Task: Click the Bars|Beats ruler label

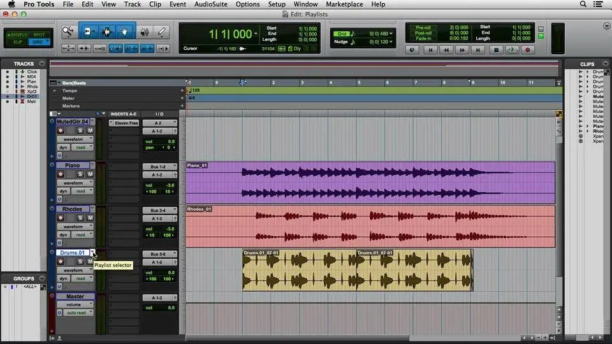Action: 74,83
